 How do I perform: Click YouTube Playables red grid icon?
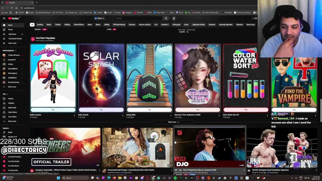pos(33,39)
